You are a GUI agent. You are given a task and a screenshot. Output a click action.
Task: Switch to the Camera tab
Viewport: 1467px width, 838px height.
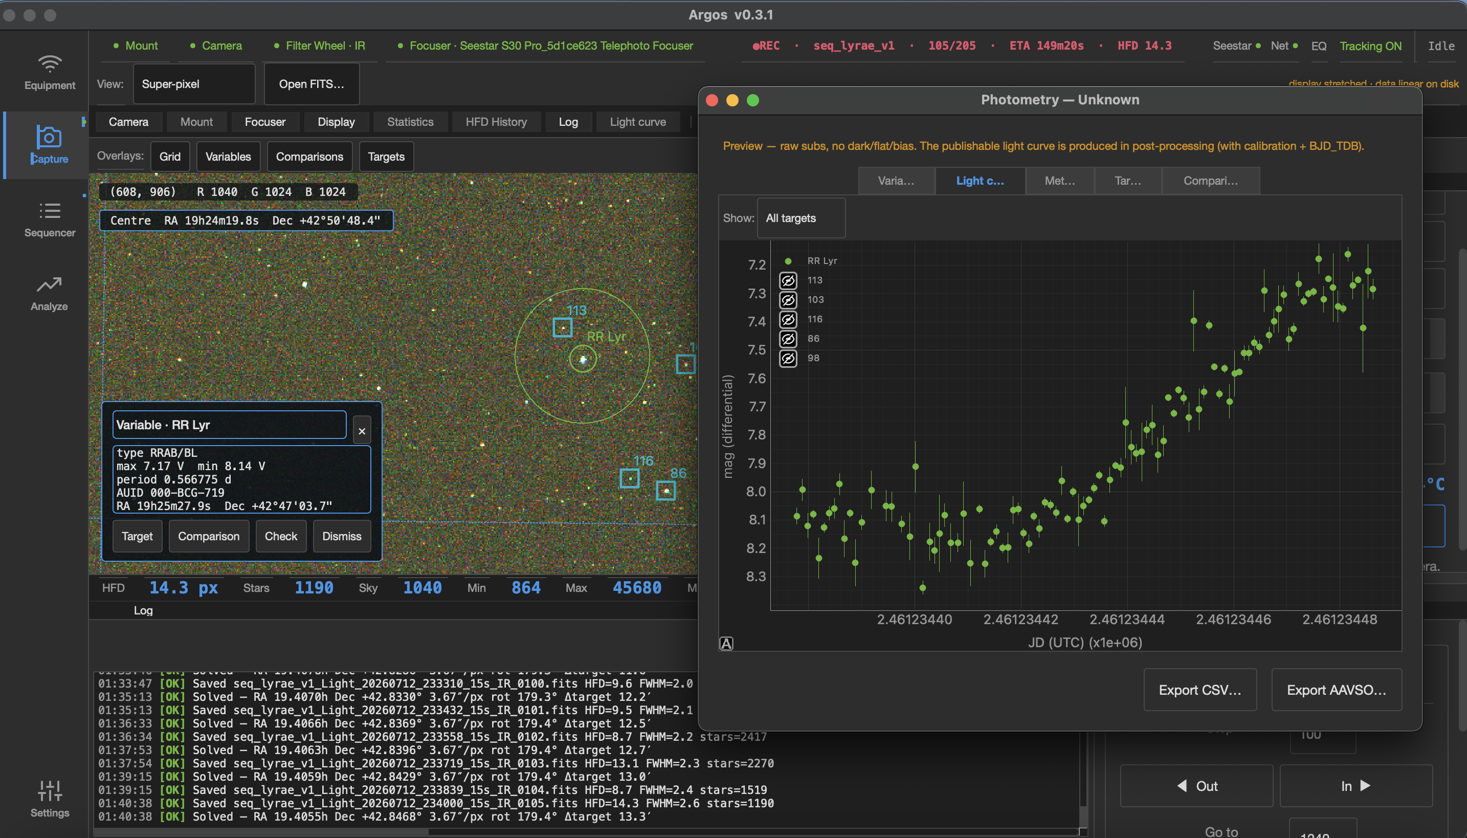[x=128, y=122]
